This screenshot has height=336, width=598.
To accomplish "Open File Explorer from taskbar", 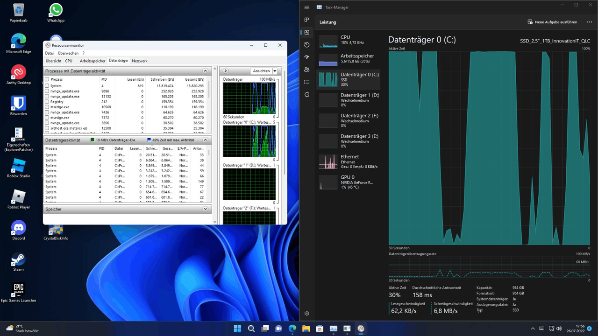I will tap(306, 329).
